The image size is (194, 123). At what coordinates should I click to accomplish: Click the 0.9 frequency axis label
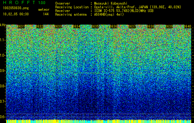point(3,71)
